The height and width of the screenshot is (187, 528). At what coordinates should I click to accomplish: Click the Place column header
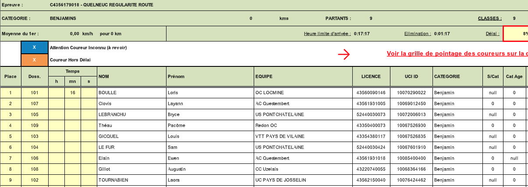[11, 76]
